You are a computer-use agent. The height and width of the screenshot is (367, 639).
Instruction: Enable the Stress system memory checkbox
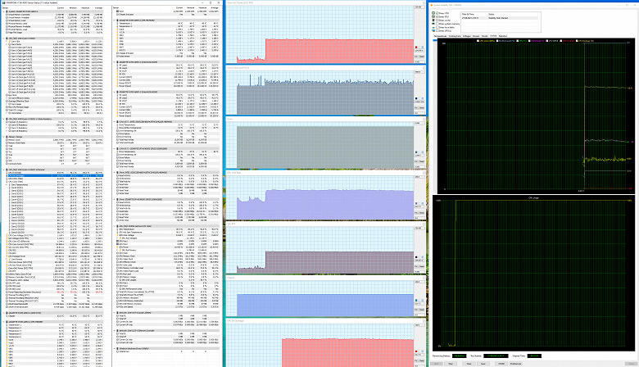437,24
